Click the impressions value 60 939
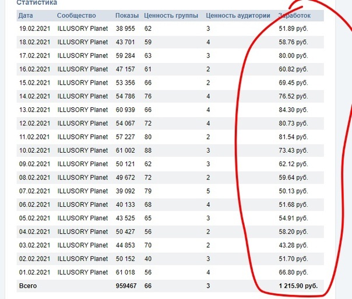The width and height of the screenshot is (352, 299). tap(125, 110)
